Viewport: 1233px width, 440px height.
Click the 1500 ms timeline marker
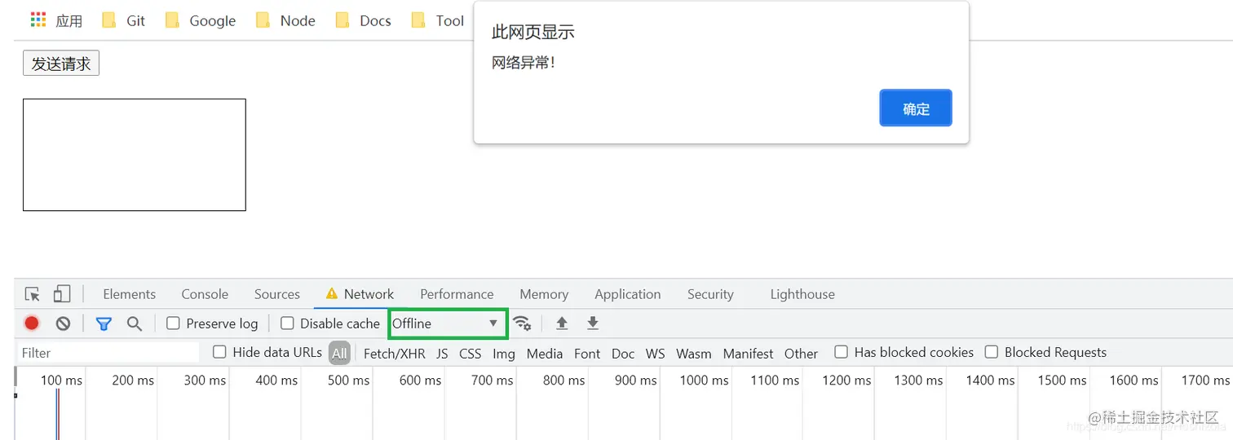(x=1063, y=381)
